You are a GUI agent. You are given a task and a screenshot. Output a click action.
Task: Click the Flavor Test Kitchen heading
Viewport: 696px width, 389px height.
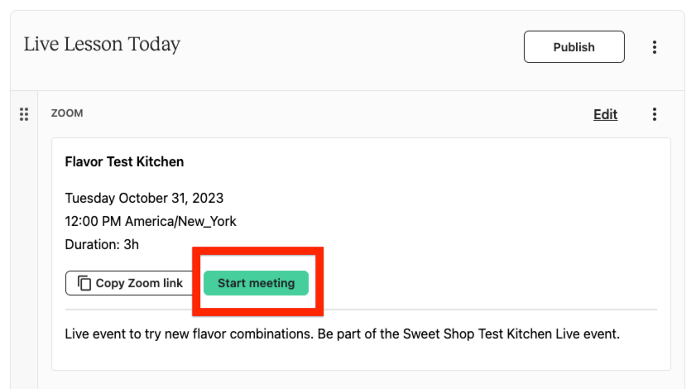[124, 161]
